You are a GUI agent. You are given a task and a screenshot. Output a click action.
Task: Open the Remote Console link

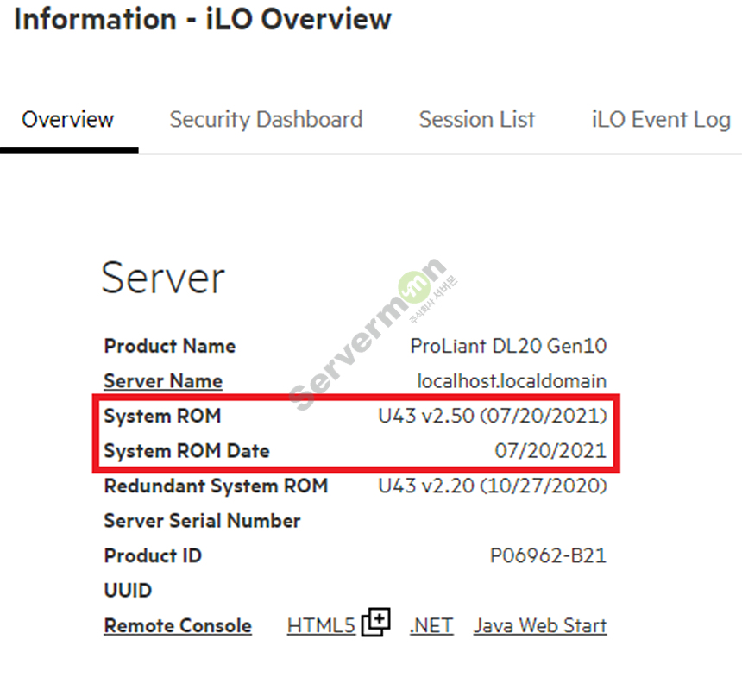(178, 625)
